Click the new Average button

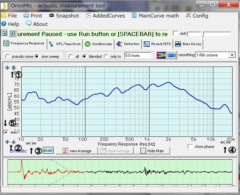77,151
